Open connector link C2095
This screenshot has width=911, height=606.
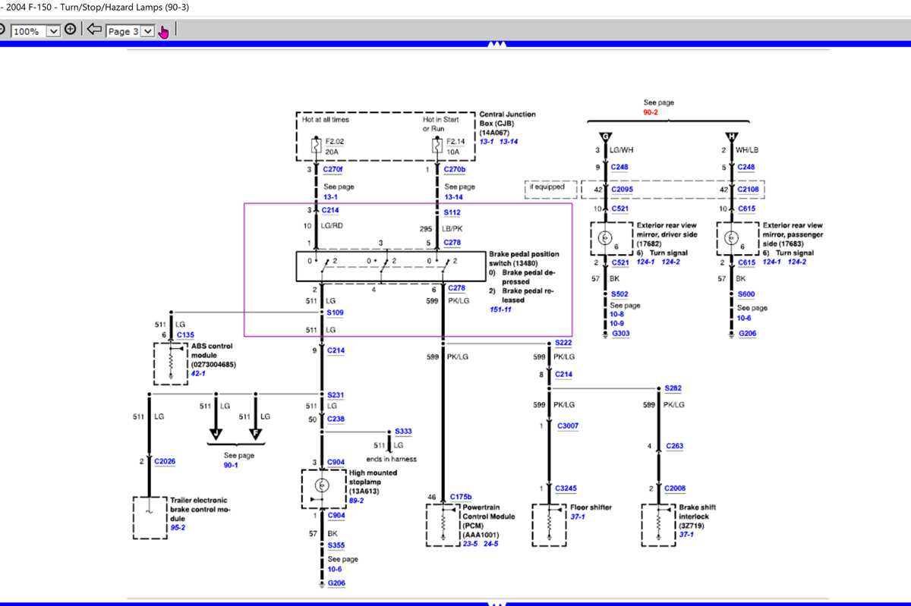pos(622,189)
